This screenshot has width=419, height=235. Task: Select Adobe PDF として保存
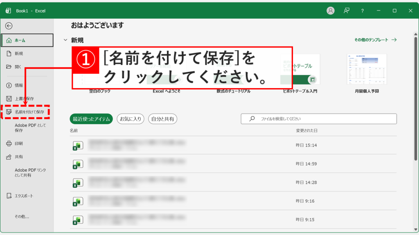(x=30, y=128)
